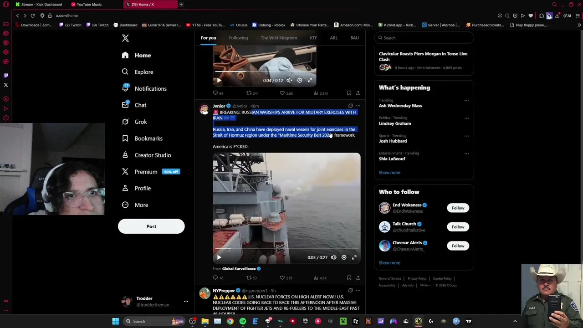This screenshot has width=583, height=328.
Task: Reload the page in the browser
Action: tap(33, 15)
